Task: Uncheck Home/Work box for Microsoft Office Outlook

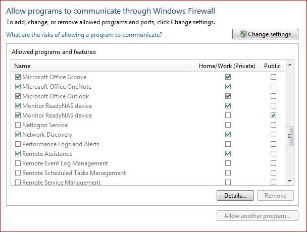Action: pos(228,96)
